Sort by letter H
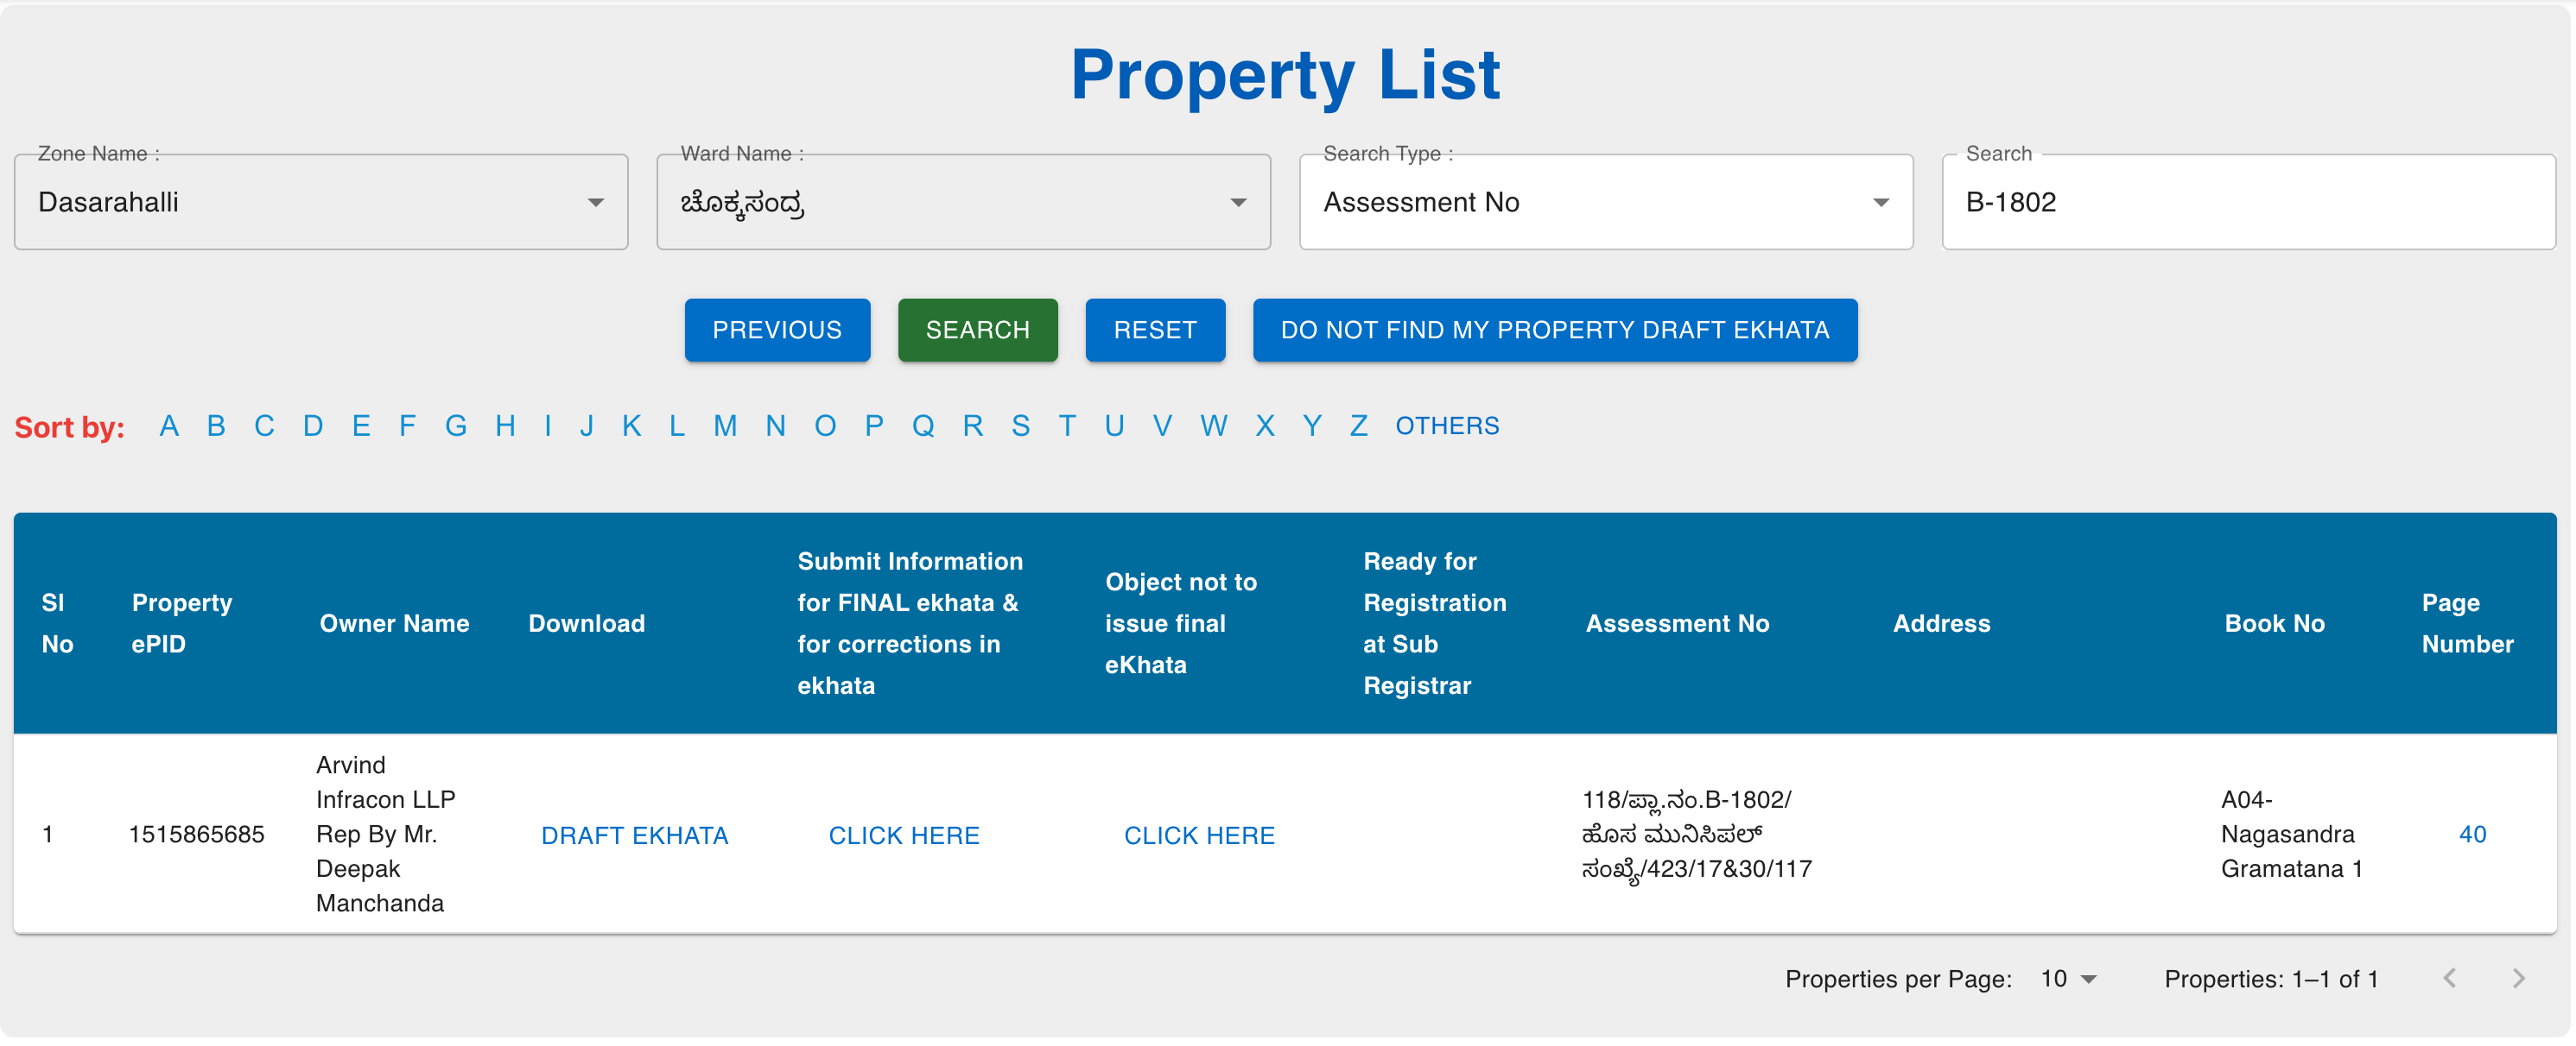Viewport: 2576px width, 1046px height. click(x=506, y=426)
